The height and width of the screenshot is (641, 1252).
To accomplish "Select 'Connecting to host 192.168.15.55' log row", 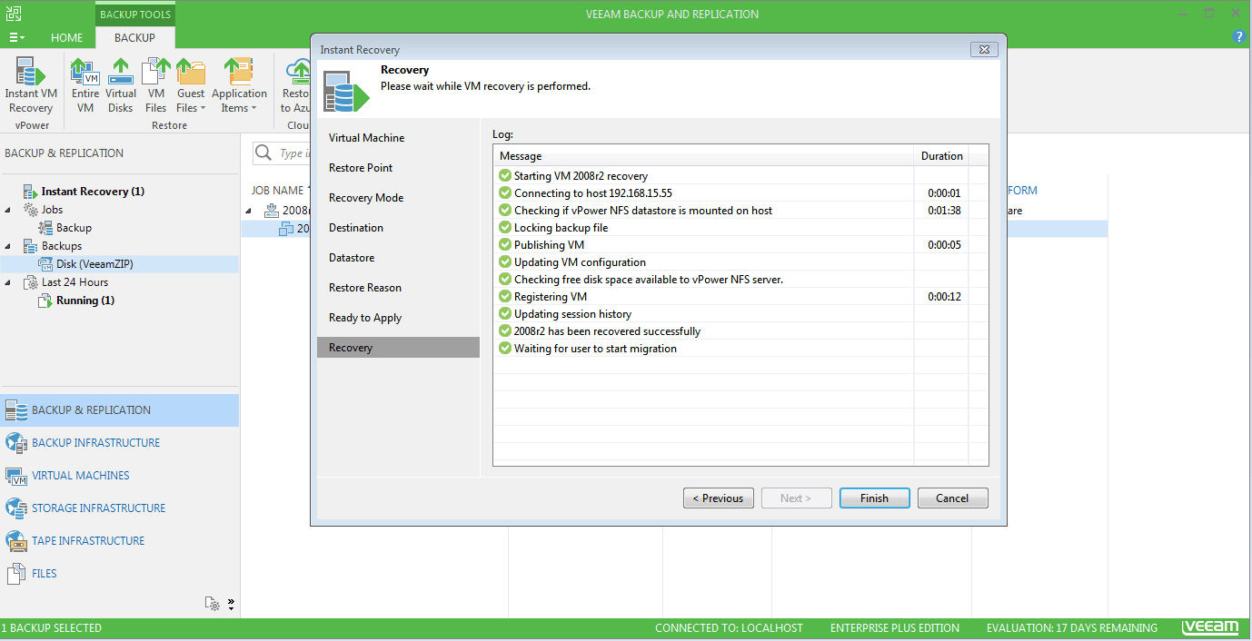I will click(740, 193).
